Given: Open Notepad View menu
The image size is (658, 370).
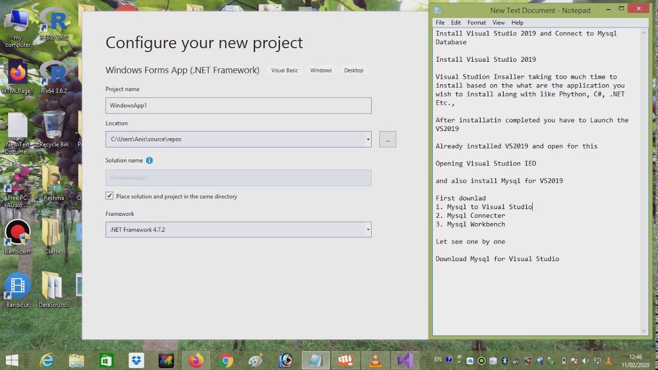Looking at the screenshot, I should pyautogui.click(x=499, y=23).
